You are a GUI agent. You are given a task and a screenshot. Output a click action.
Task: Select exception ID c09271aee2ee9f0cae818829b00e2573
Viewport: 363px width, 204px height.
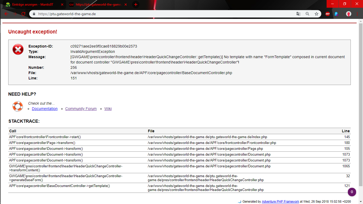104,46
